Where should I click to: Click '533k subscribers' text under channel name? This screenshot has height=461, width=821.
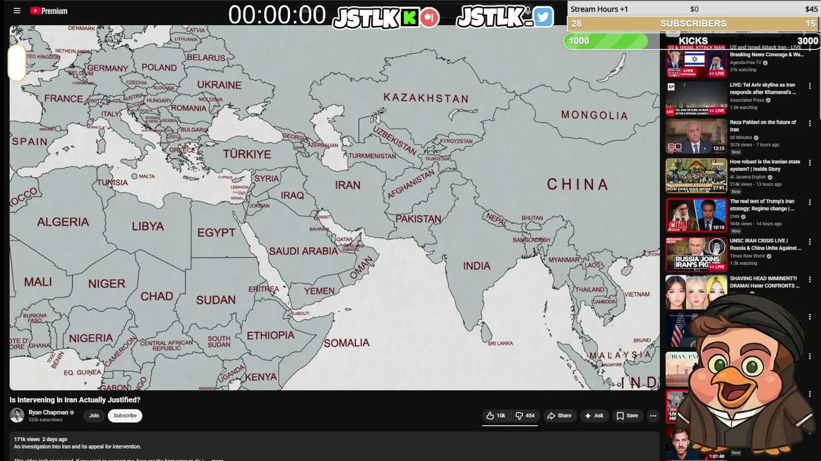pyautogui.click(x=46, y=420)
